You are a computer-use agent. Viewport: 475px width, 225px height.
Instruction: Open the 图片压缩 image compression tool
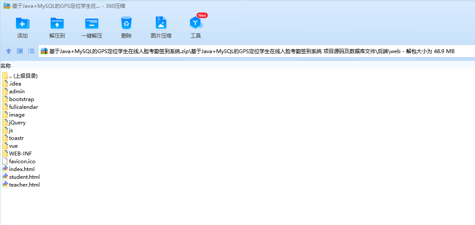tap(161, 23)
